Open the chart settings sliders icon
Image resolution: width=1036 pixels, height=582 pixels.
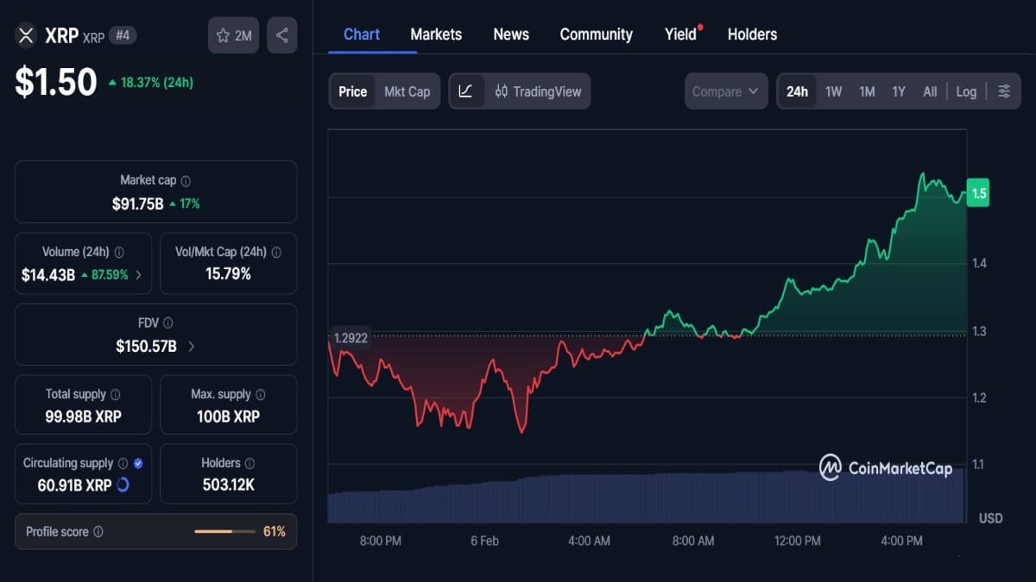click(x=1004, y=91)
